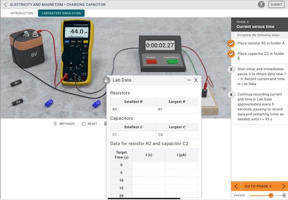Click the Lab Data flask icon
Viewport: 288px width, 200px height.
[106, 80]
